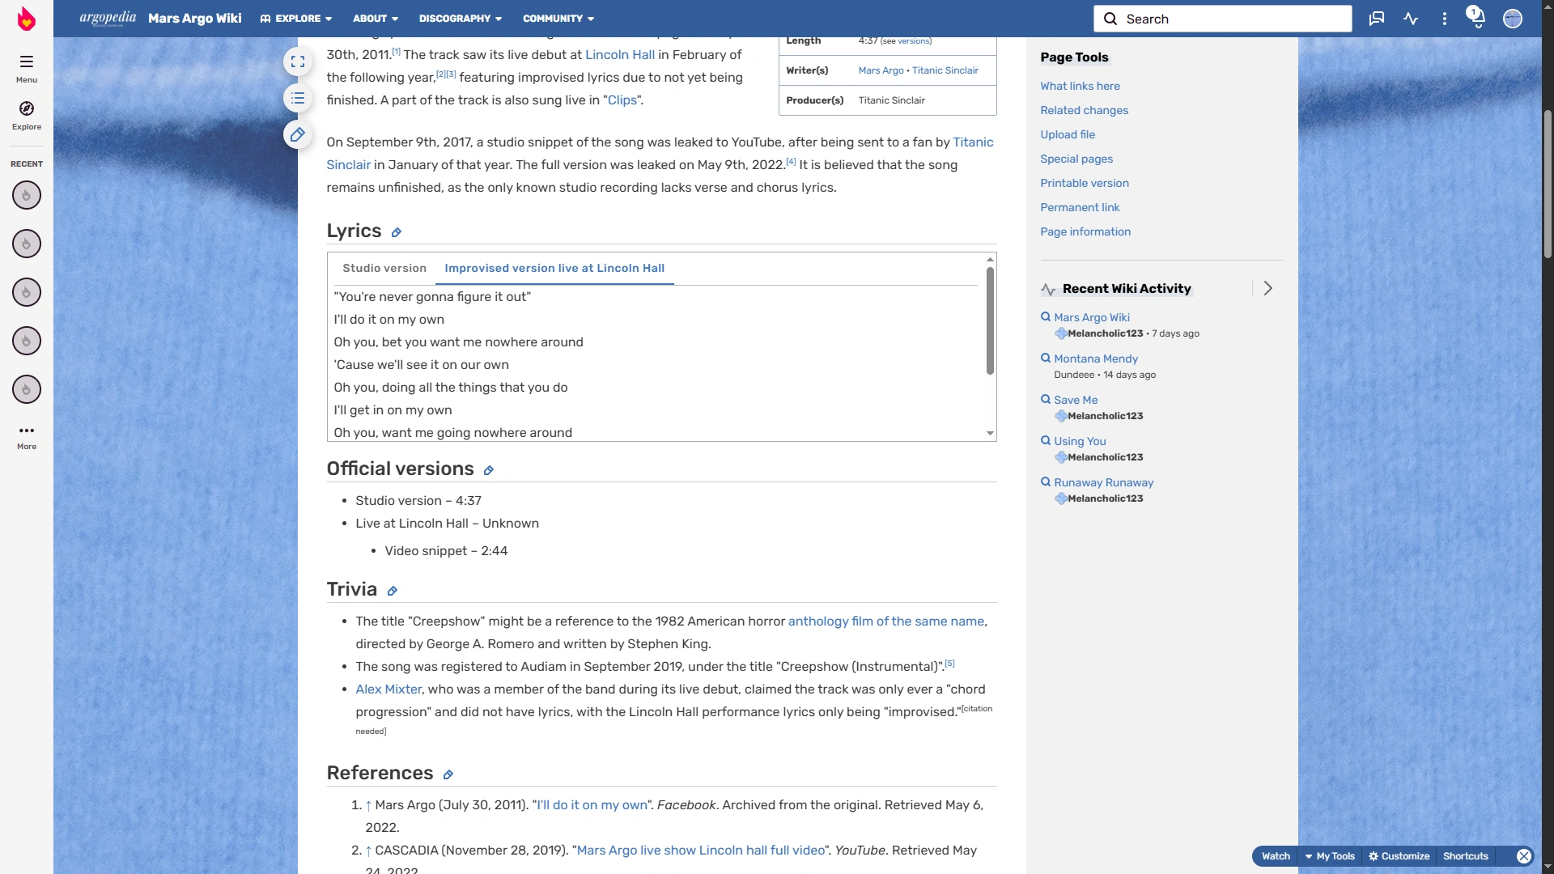Select Improvised version live at Lincoln Hall tab

[x=554, y=269]
